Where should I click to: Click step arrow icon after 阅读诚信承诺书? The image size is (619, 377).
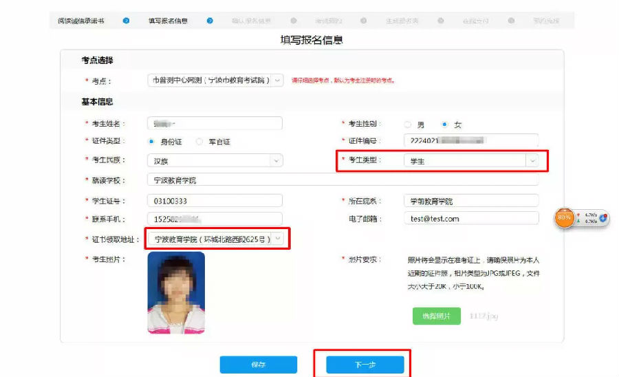point(126,21)
